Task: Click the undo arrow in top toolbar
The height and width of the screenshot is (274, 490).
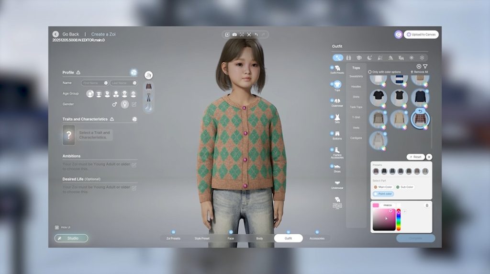Action: point(256,34)
